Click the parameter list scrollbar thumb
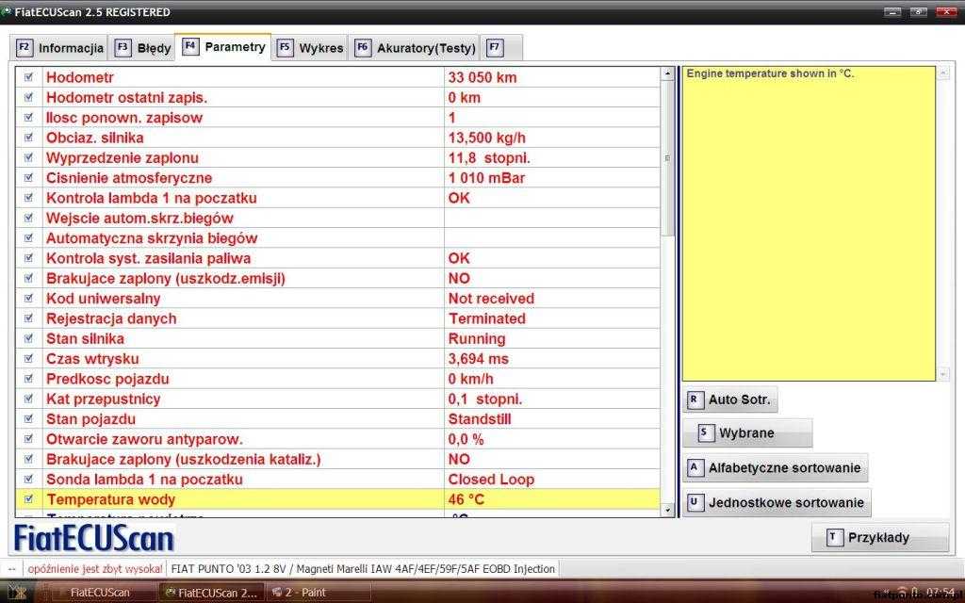 coord(668,158)
